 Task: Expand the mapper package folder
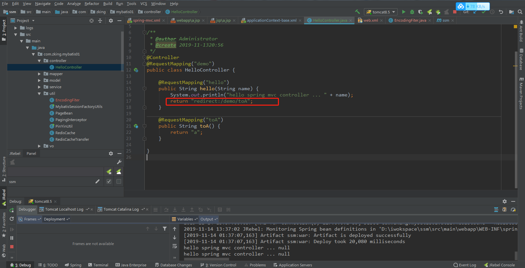click(x=39, y=74)
